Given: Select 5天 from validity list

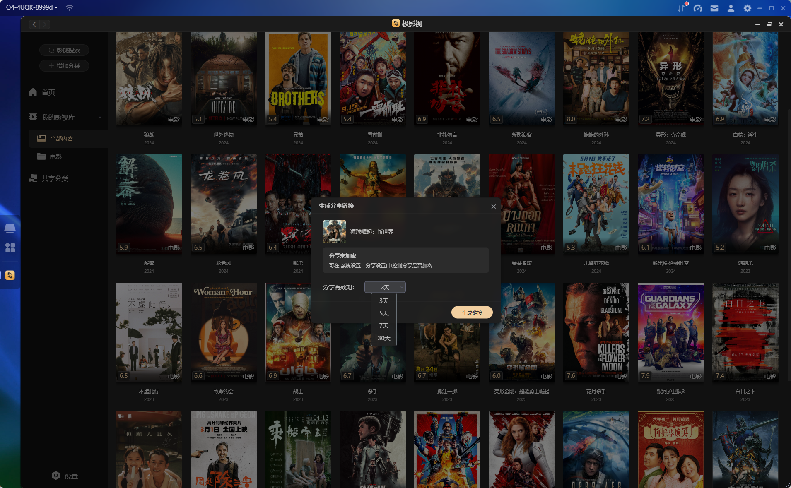Looking at the screenshot, I should (384, 313).
